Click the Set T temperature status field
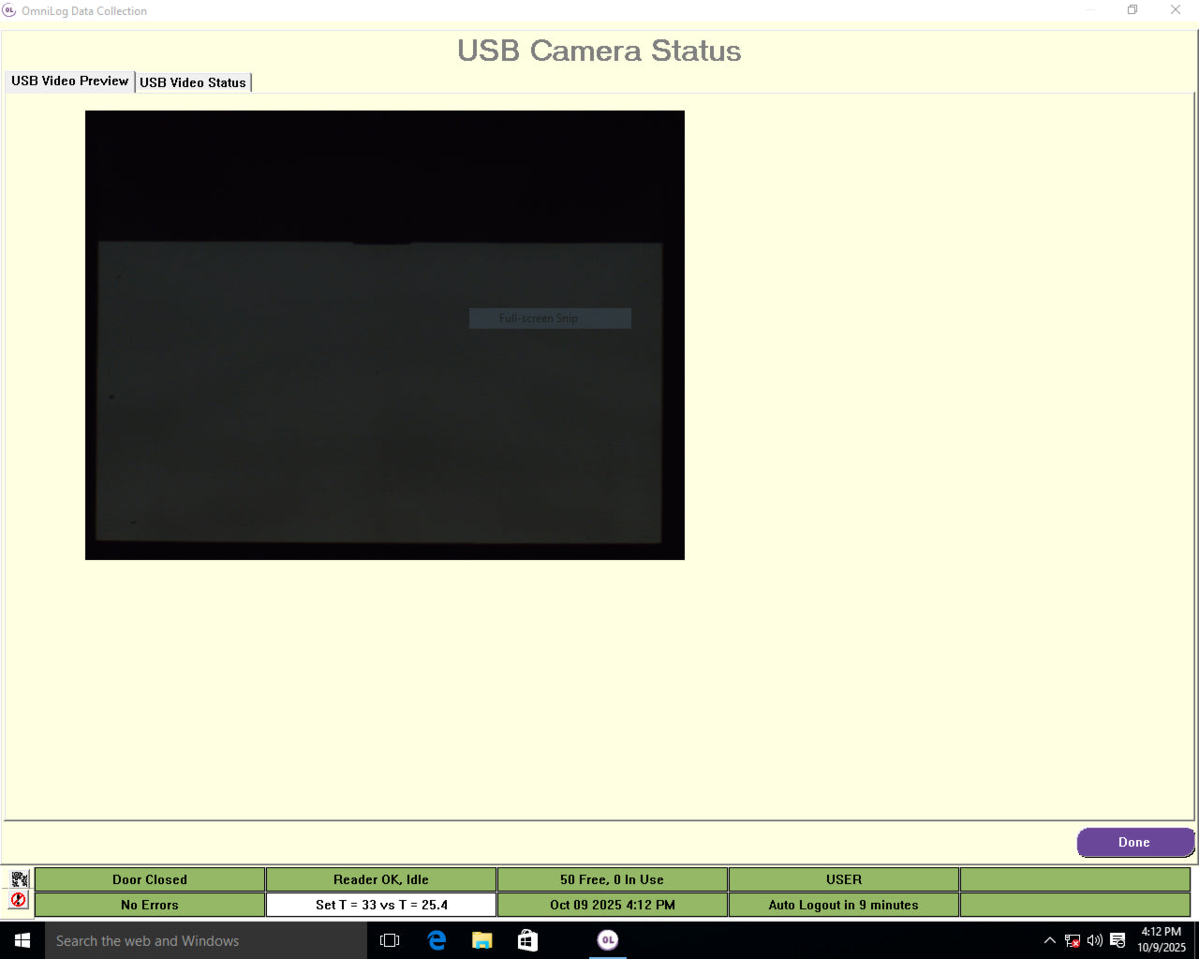1199x959 pixels. pos(381,905)
